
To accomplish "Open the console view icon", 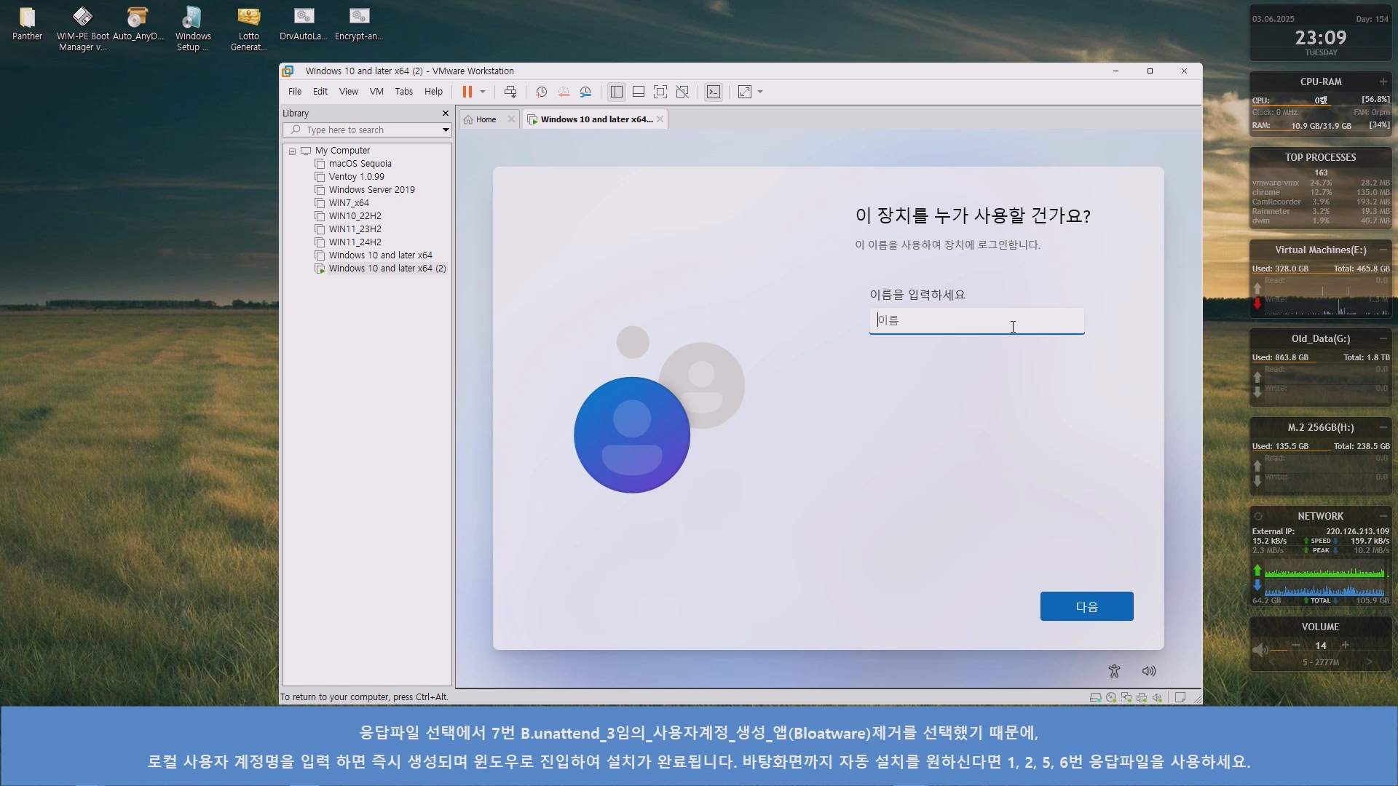I will pos(714,92).
